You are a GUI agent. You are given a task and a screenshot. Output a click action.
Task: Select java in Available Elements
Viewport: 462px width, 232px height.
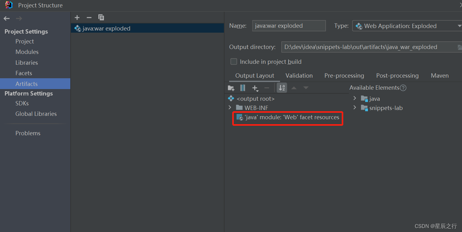pyautogui.click(x=374, y=99)
